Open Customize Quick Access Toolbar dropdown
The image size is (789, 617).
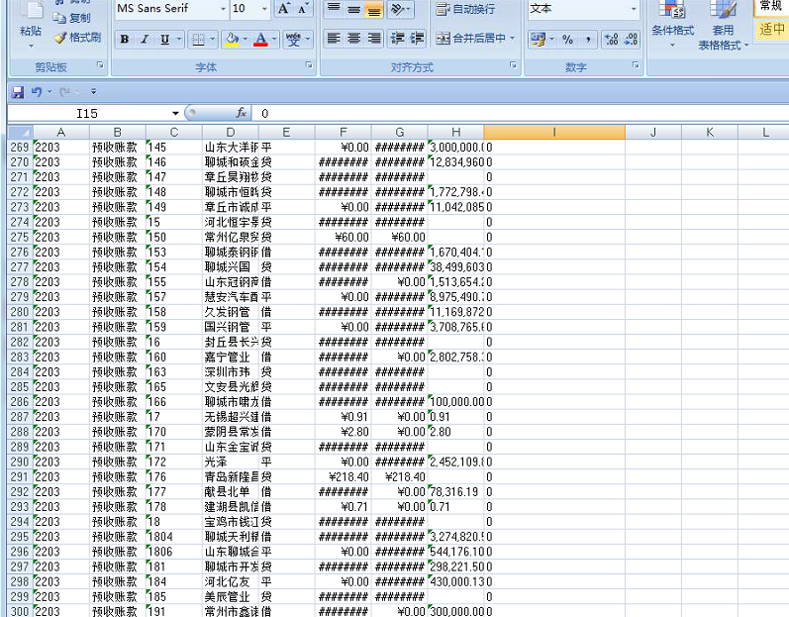94,91
